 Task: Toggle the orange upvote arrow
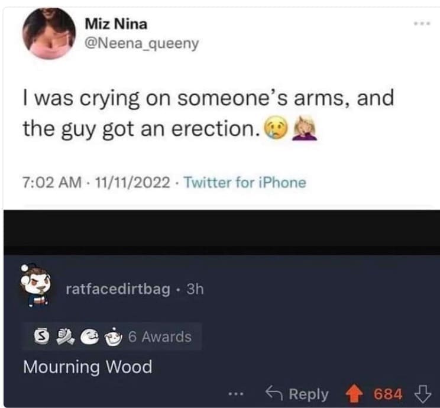coord(354,394)
